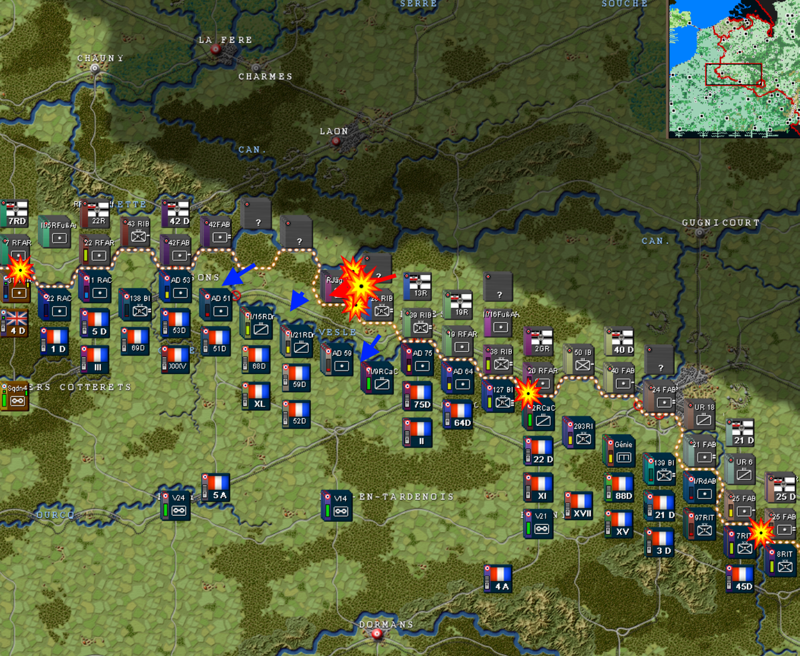Click the Dormans city marker
The height and width of the screenshot is (656, 800).
(377, 634)
